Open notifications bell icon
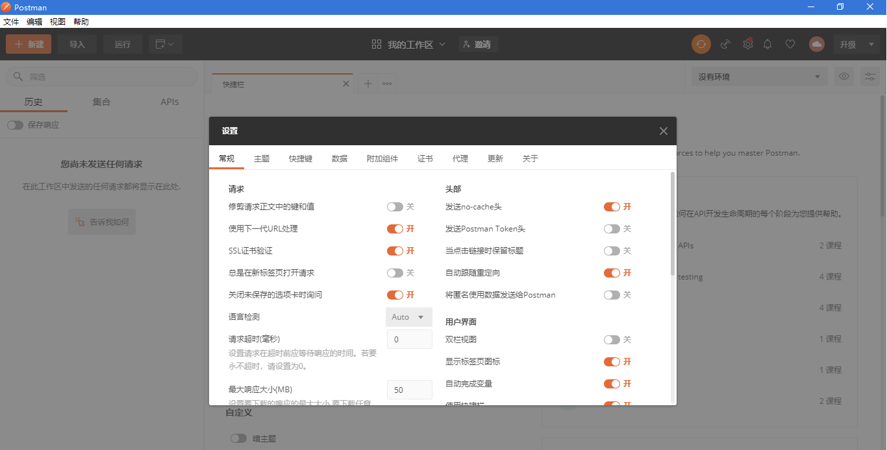 point(768,44)
